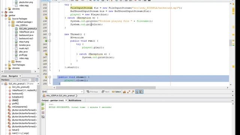Collapse the inky_XIRPLA package node

9,25
